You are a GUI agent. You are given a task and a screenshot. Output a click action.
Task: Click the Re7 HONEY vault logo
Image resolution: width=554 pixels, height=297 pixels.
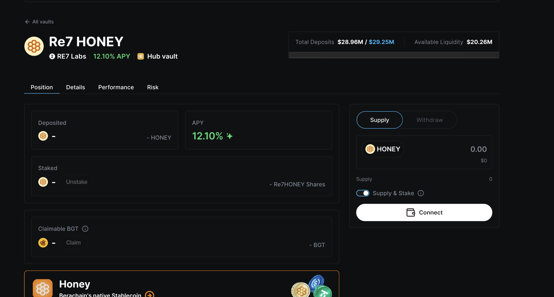pos(34,46)
